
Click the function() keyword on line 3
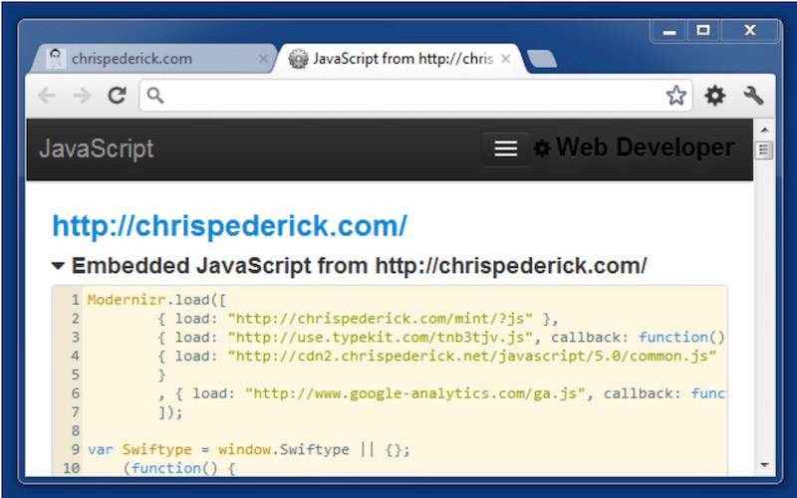coord(681,338)
